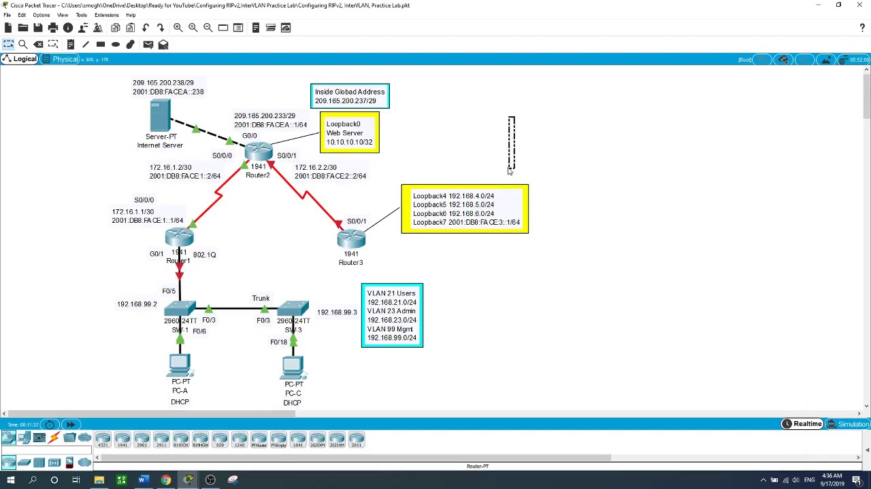Viewport: 871px width, 489px height.
Task: Switch to the Physical workspace tab
Action: 60,59
